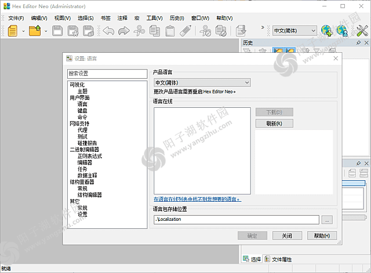Open the 产品语言 dropdown
The image size is (371, 273).
(202, 82)
